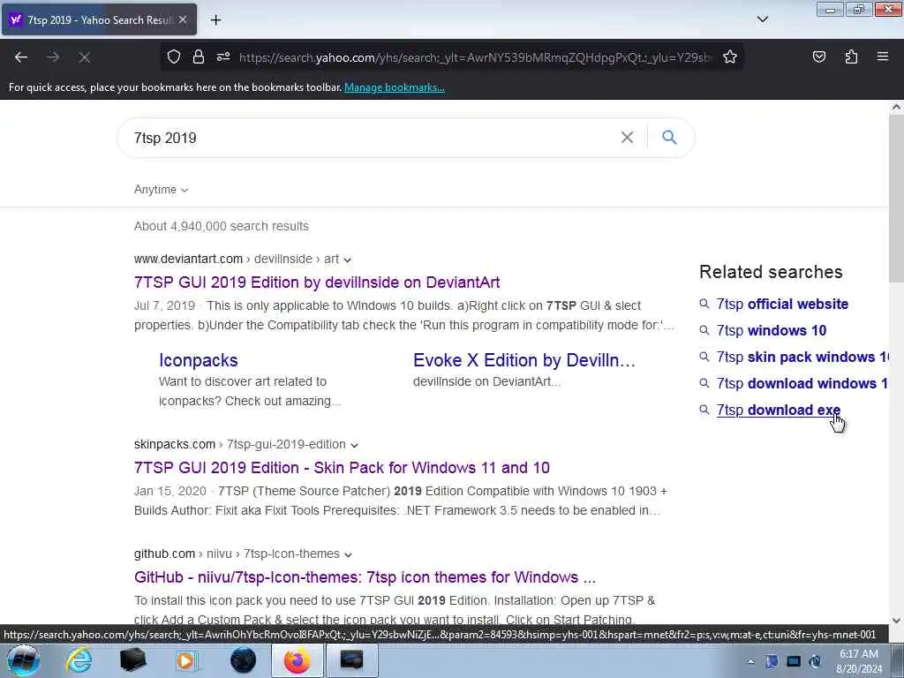The height and width of the screenshot is (678, 904).
Task: Click the Manage bookmarks link
Action: point(395,87)
